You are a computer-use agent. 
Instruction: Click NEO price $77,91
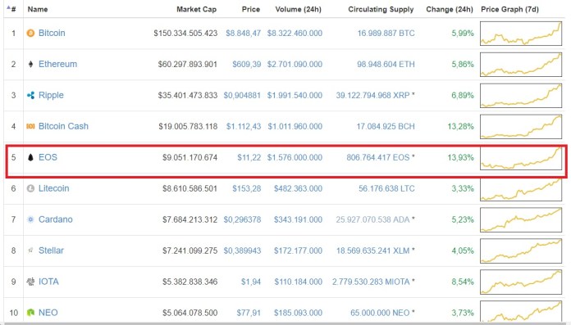249,313
